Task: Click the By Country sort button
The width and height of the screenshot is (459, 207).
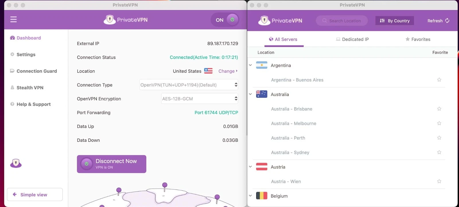Action: (x=394, y=21)
